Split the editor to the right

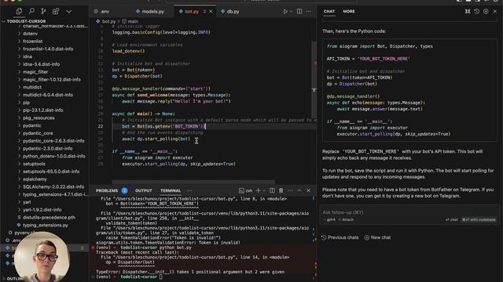pyautogui.click(x=299, y=12)
